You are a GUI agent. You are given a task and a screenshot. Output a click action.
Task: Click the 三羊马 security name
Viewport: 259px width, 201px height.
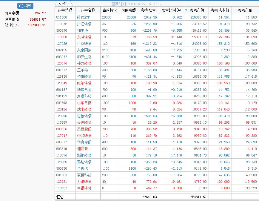[x=82, y=70]
